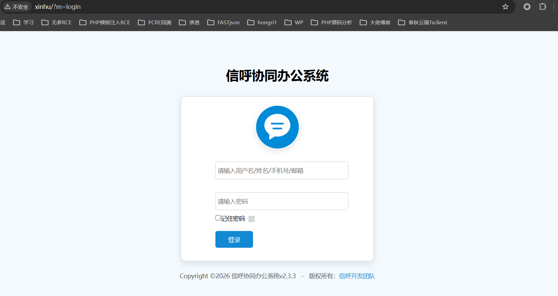
Task: Expand the PCRE回溯 bookmark folder
Action: point(155,23)
